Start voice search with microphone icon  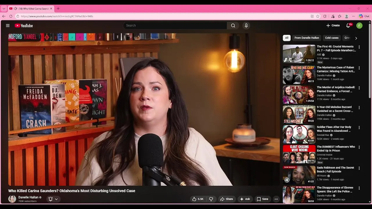point(246,26)
